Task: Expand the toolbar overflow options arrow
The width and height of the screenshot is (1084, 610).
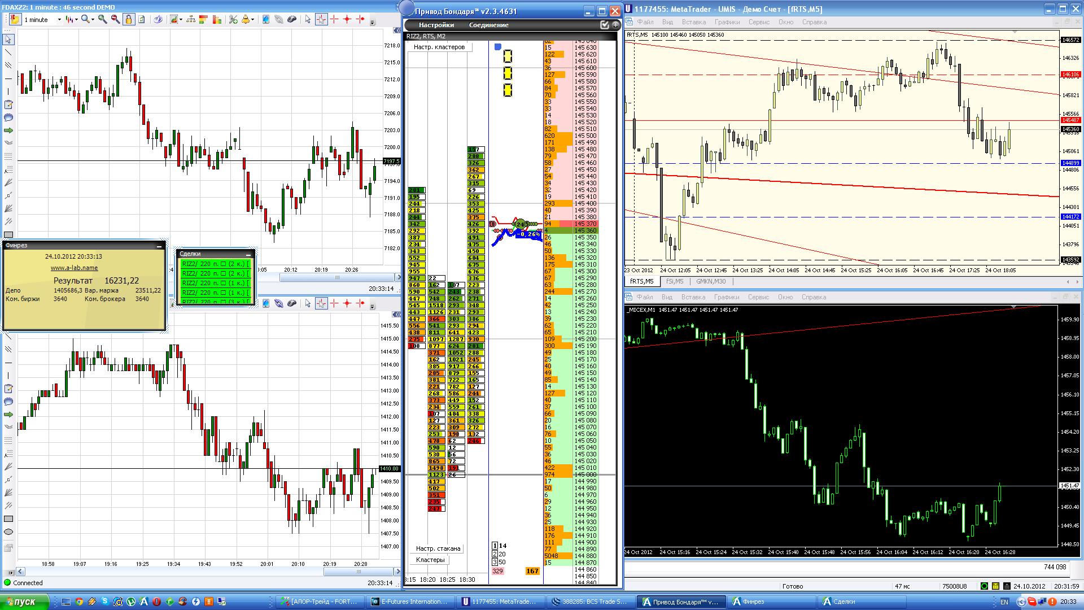Action: [x=372, y=23]
